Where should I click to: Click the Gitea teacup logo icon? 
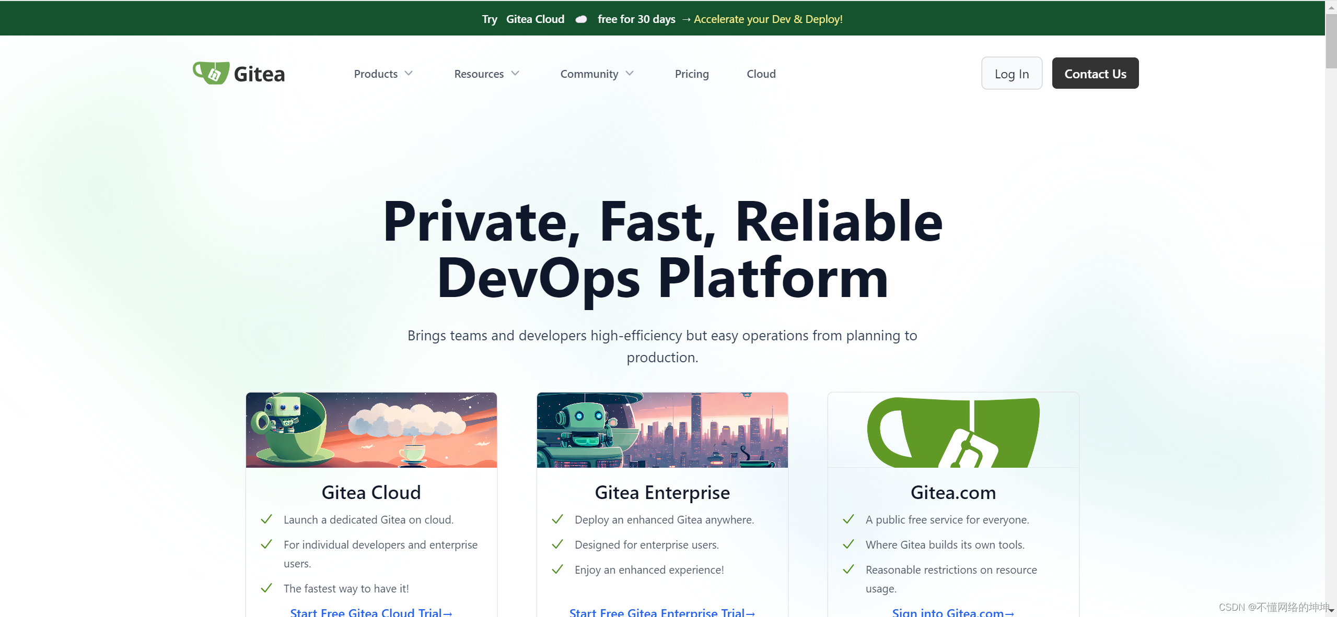(211, 73)
